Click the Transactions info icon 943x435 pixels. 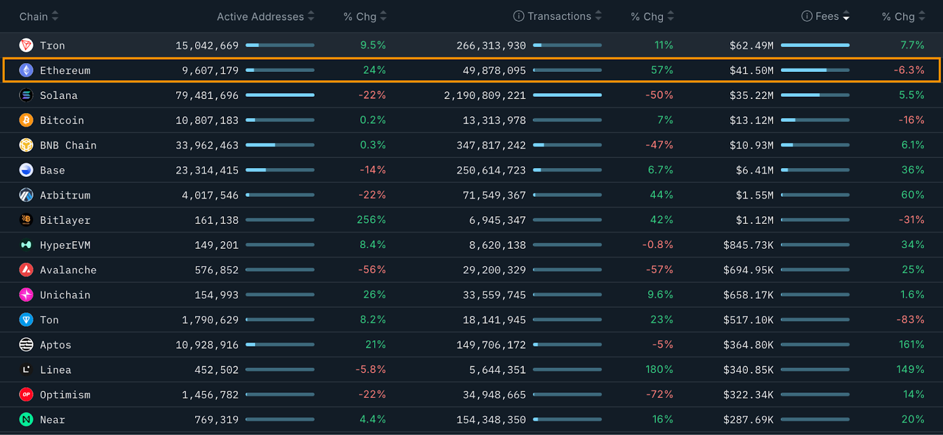pos(519,17)
